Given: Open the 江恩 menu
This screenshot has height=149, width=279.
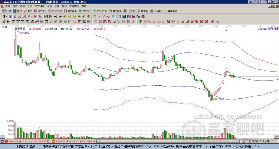Looking at the screenshot, I should pyautogui.click(x=30, y=6).
